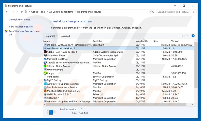Select the MyPC Backup icon
The width and height of the screenshot is (201, 121).
tap(45, 80)
